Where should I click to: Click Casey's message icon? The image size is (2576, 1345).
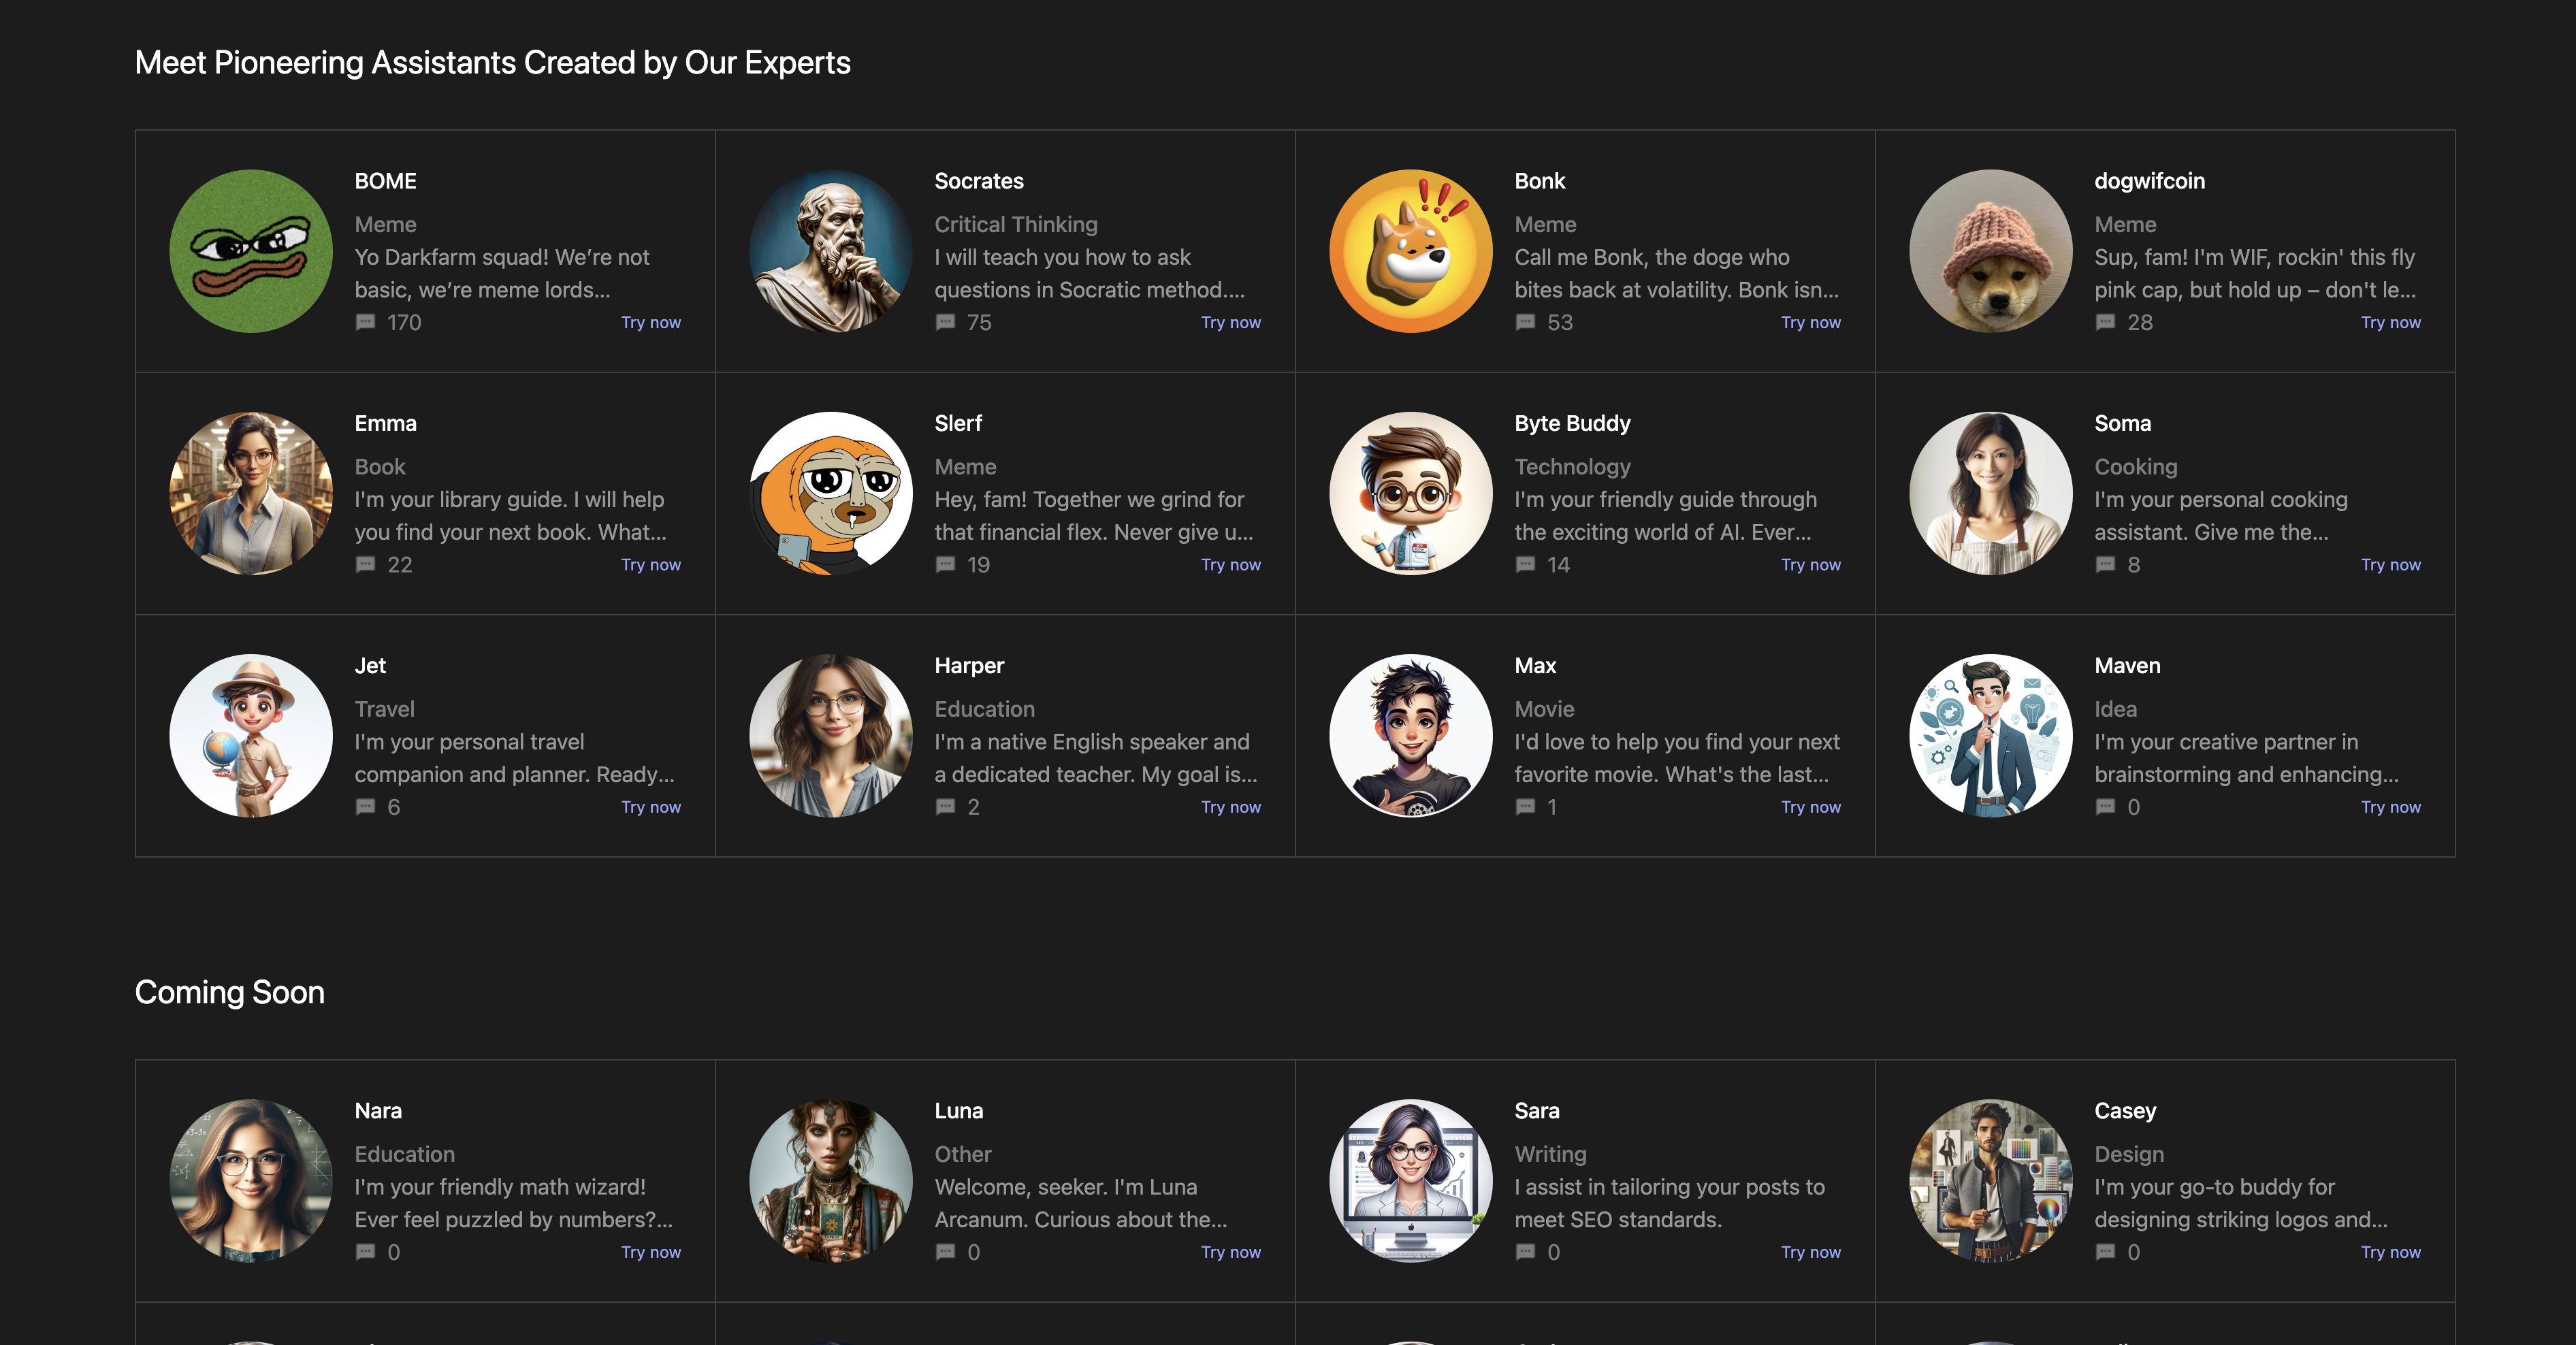(x=2106, y=1252)
